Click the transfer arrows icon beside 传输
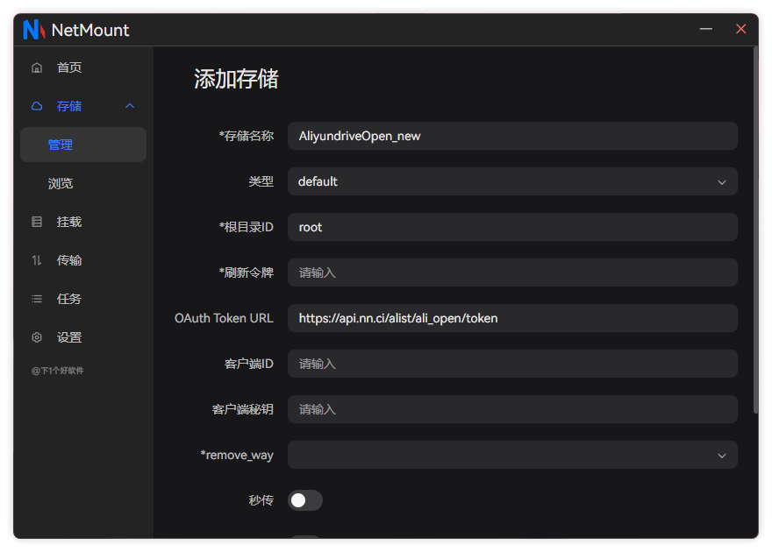The image size is (772, 552). [x=37, y=260]
